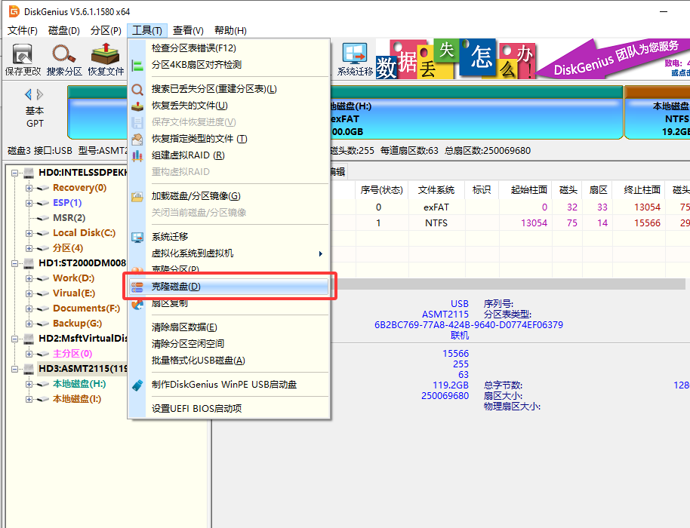Open the 磁盘(D) menu

point(64,30)
